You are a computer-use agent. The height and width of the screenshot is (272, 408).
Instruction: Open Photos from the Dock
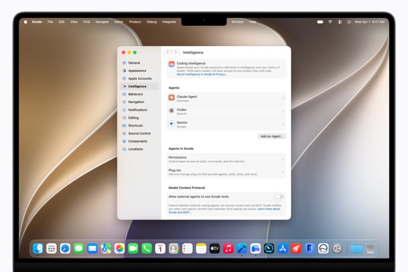(120, 249)
